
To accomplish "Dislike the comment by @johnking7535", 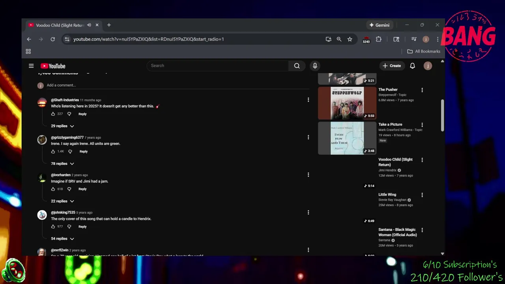I will [x=69, y=226].
